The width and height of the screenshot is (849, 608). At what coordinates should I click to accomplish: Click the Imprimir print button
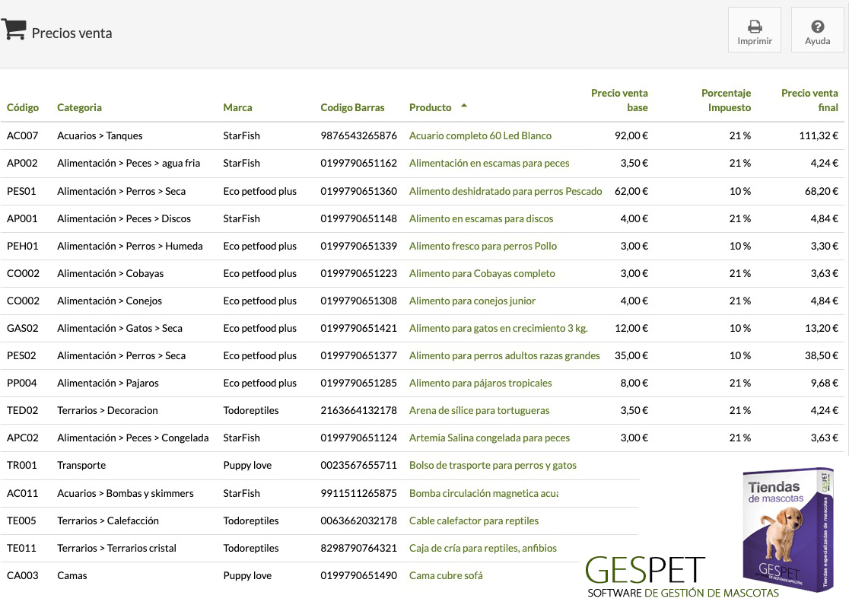tap(754, 30)
